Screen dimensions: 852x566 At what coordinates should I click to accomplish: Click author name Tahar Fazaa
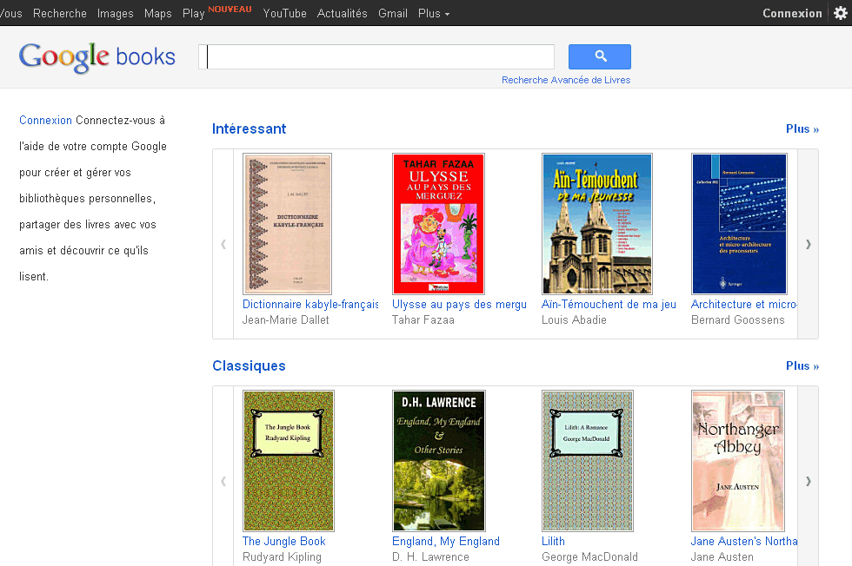pyautogui.click(x=423, y=320)
